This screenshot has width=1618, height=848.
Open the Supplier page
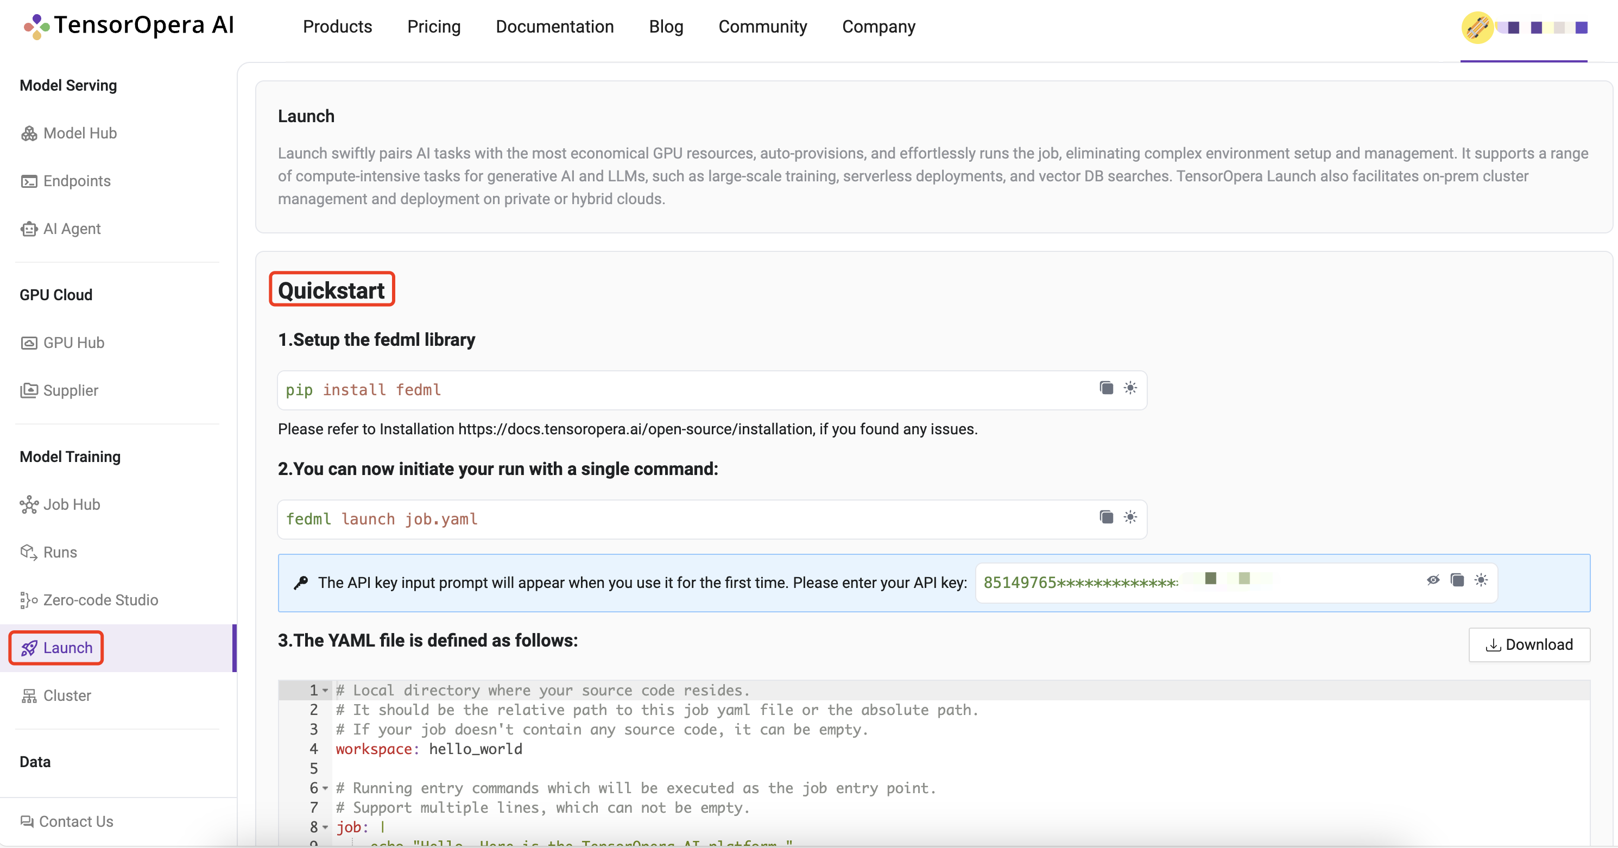(x=71, y=391)
